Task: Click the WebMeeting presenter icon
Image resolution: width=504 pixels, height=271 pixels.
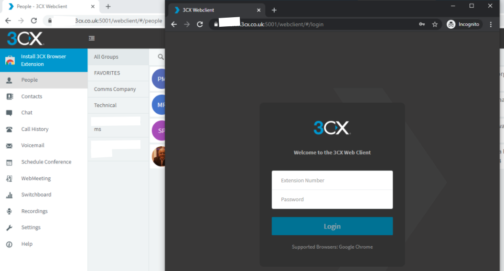Action: pyautogui.click(x=10, y=179)
